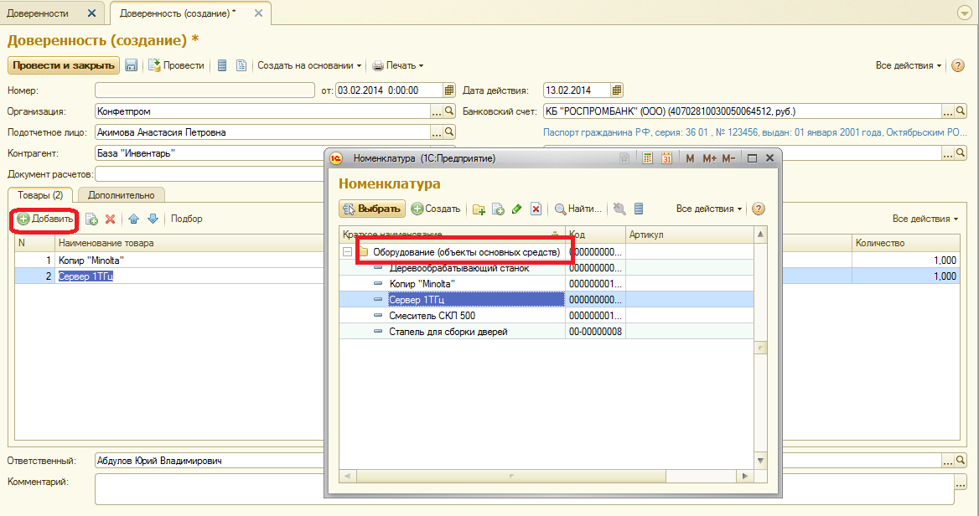Switch to the Доверенности tab
This screenshot has height=516, width=979.
(x=38, y=13)
